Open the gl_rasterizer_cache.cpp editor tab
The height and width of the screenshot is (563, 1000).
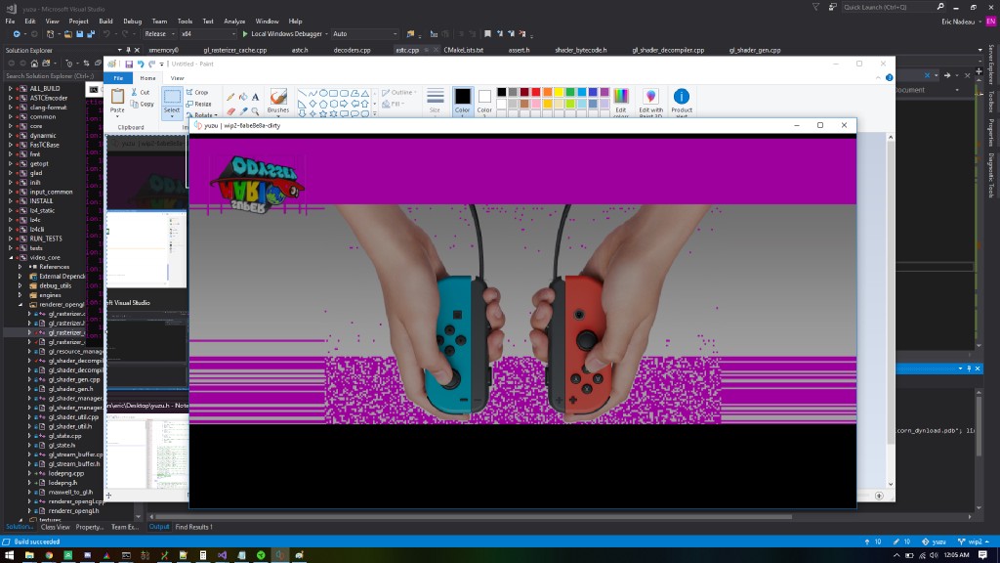tap(234, 49)
